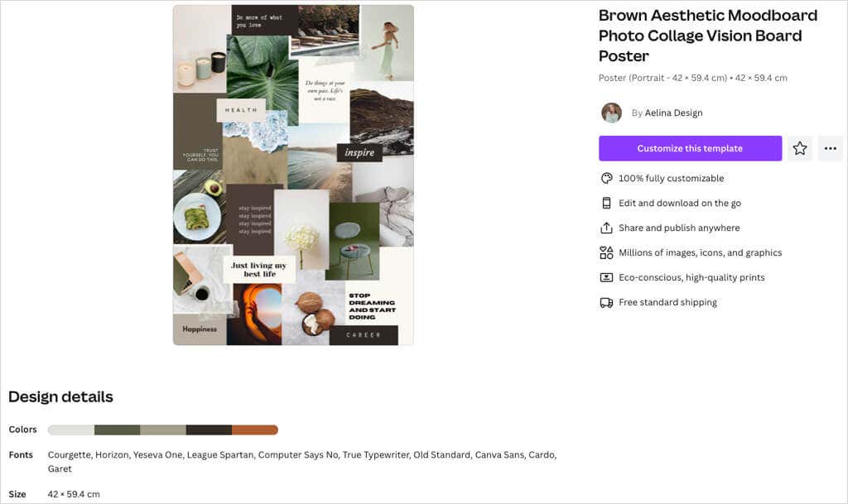Click the print icon beside Eco-conscious prints

(x=606, y=277)
